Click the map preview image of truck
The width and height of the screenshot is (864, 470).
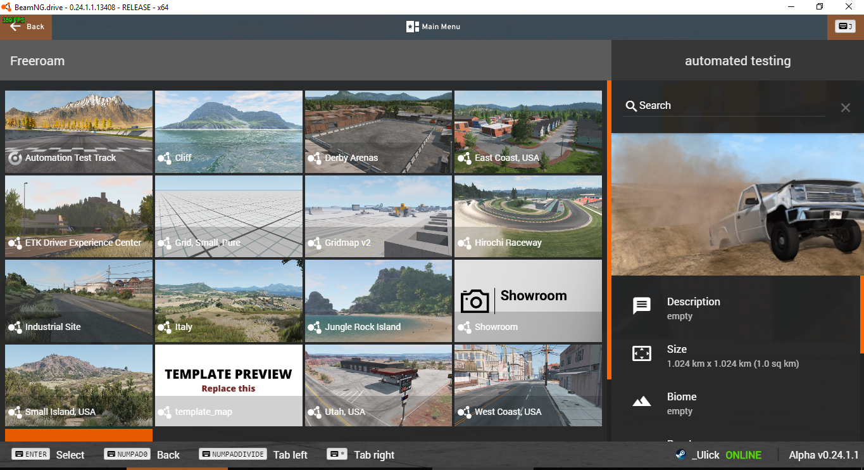click(737, 204)
